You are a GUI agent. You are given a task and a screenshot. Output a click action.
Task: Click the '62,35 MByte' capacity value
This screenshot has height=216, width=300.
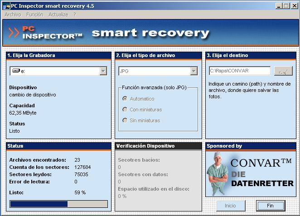point(23,113)
